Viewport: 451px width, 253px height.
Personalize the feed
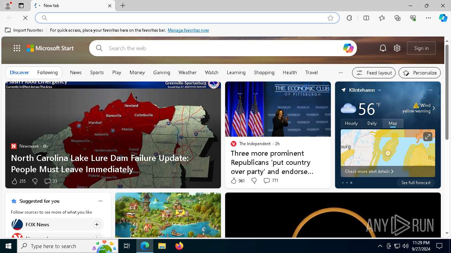(x=420, y=73)
